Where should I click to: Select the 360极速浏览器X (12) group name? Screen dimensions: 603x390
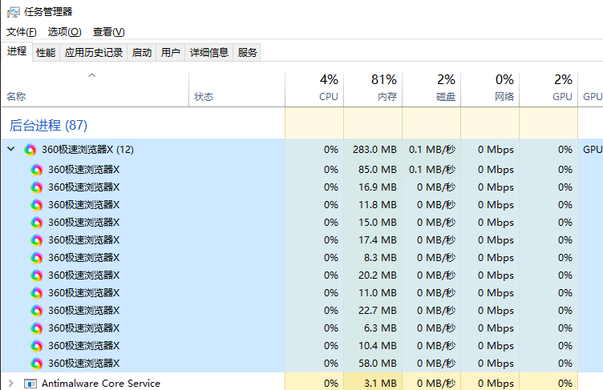click(87, 150)
